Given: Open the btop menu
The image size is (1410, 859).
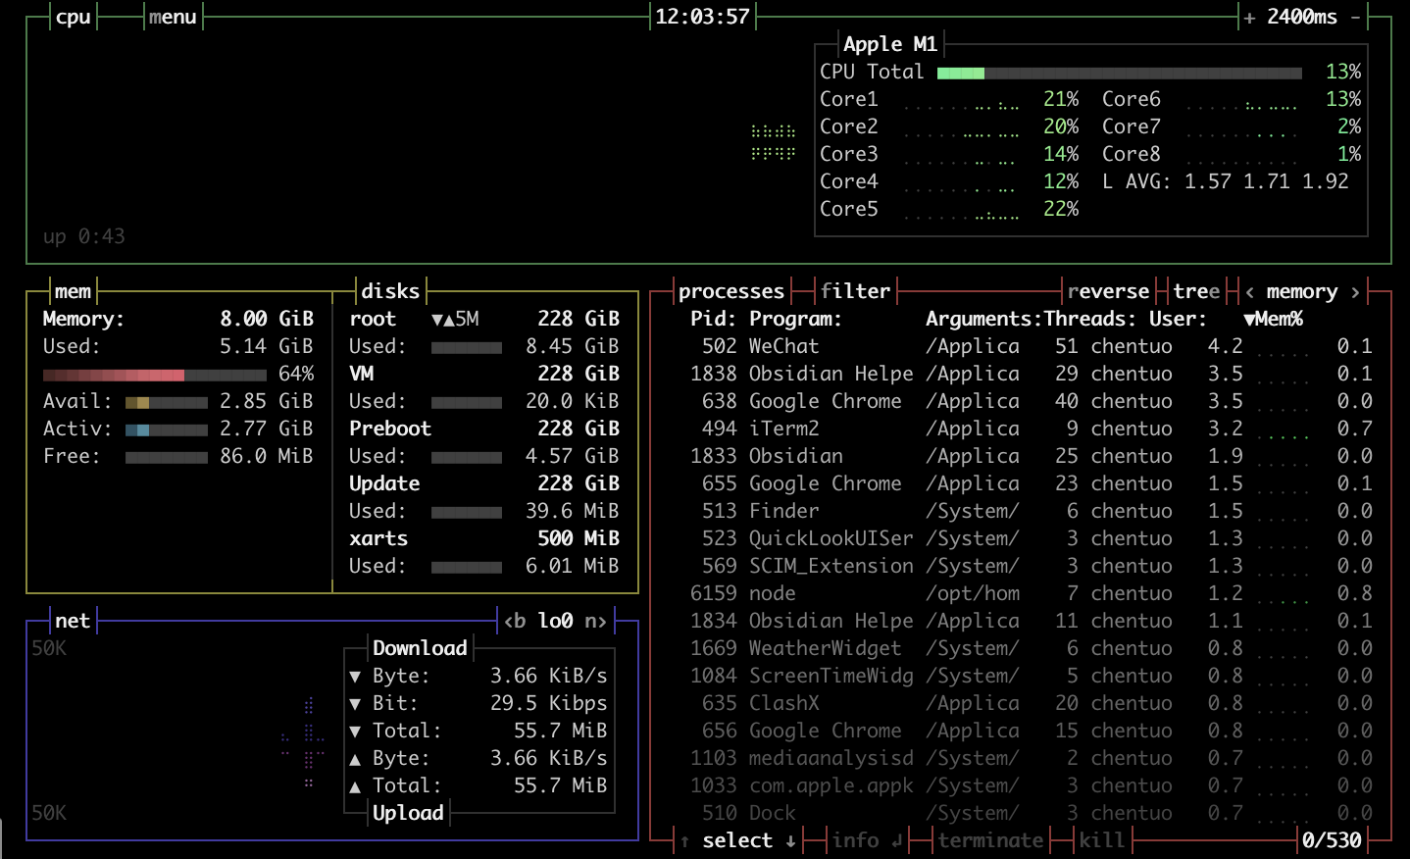Looking at the screenshot, I should 173,18.
